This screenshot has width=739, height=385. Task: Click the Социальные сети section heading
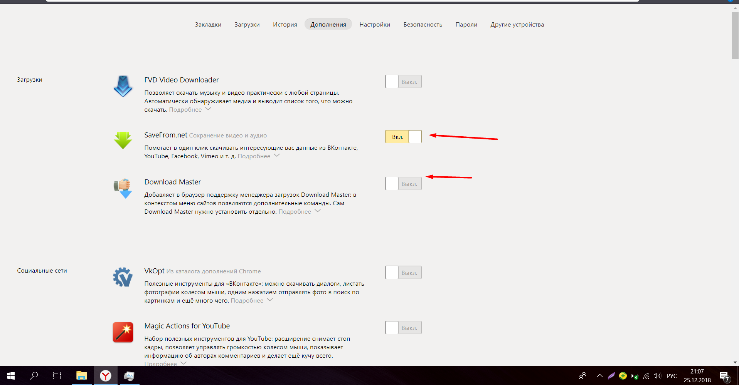pos(42,271)
